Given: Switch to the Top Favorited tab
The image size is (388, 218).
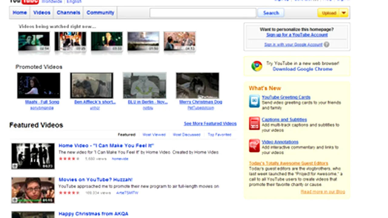Looking at the screenshot, I should point(219,134).
